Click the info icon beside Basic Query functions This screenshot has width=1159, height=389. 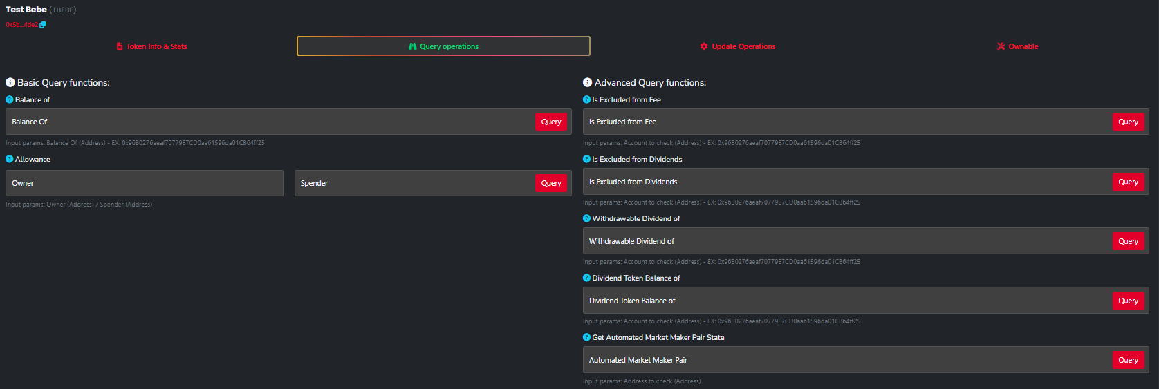(10, 82)
